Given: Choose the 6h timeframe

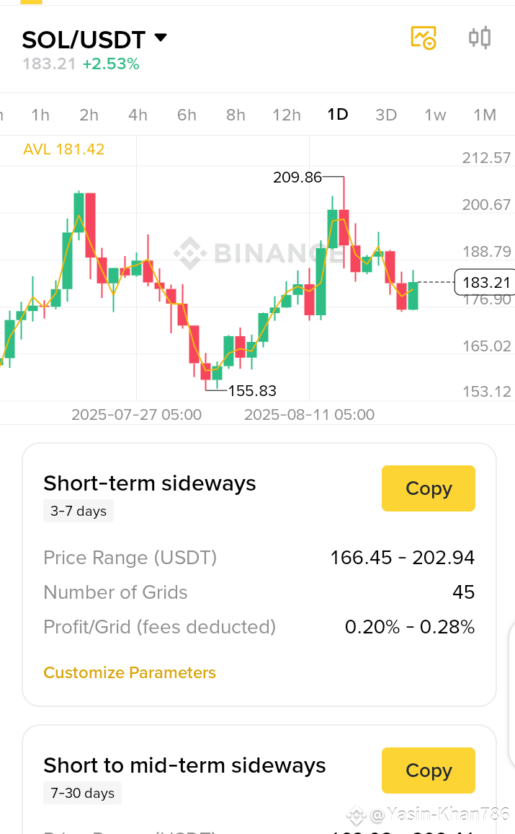Looking at the screenshot, I should coord(187,115).
